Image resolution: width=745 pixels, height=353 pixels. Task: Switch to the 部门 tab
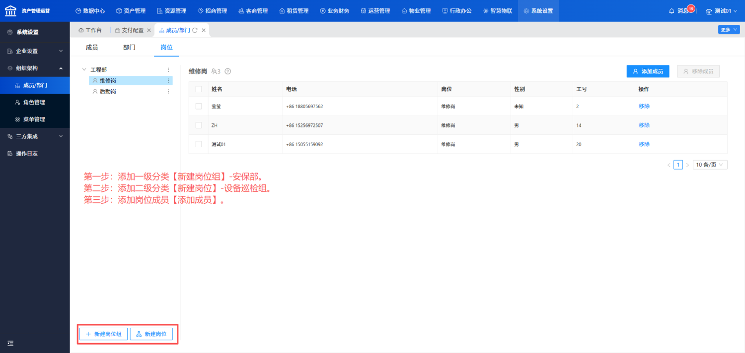coord(129,48)
